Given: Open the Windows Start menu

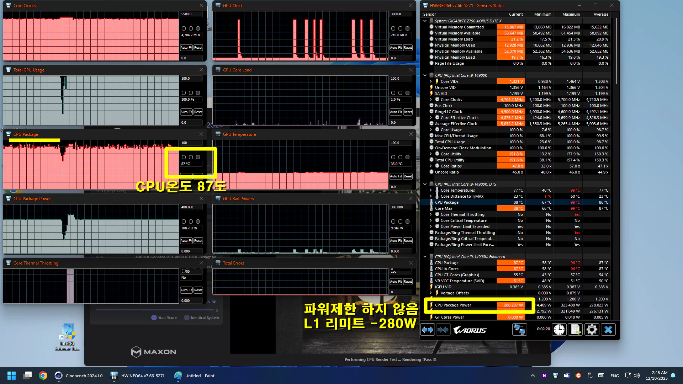Looking at the screenshot, I should point(11,376).
